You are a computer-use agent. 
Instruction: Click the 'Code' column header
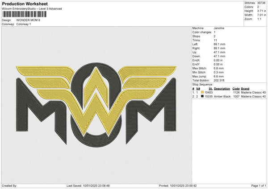coord(236,89)
